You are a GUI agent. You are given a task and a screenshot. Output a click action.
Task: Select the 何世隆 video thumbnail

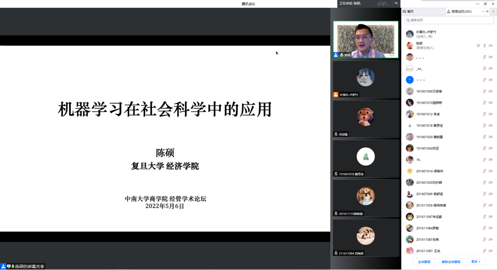click(x=366, y=119)
